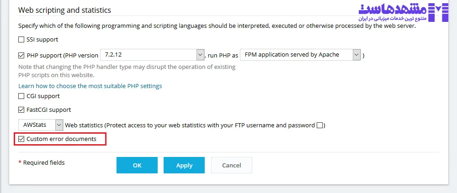This screenshot has width=457, height=193.
Task: Click the run PHP as label
Action: pos(223,56)
